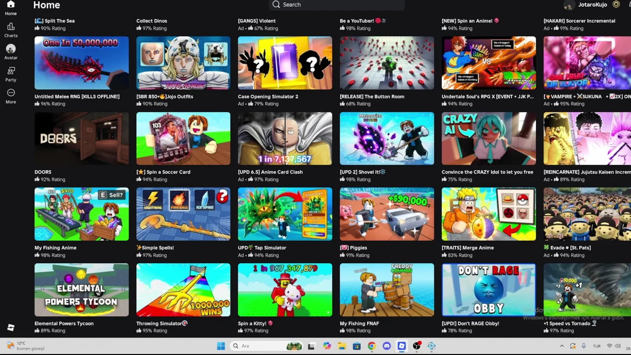
Task: Click the JotaroKujo avatar picture
Action: [x=569, y=5]
